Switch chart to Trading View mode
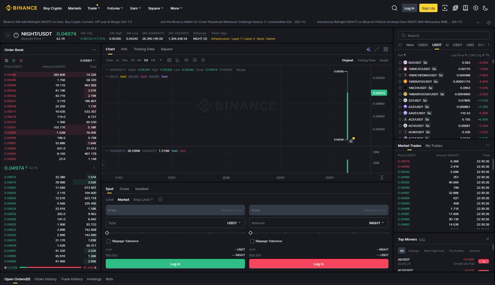 366,60
